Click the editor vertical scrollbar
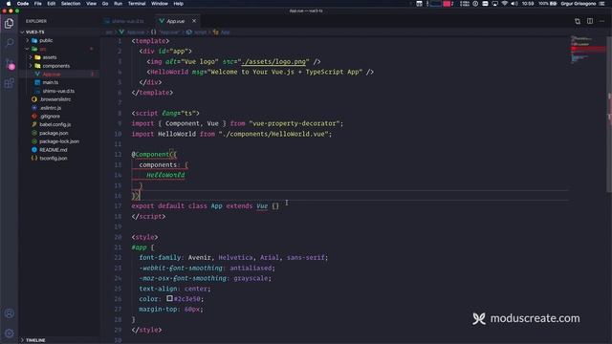Viewport: 612px width, 344px height. [x=609, y=114]
